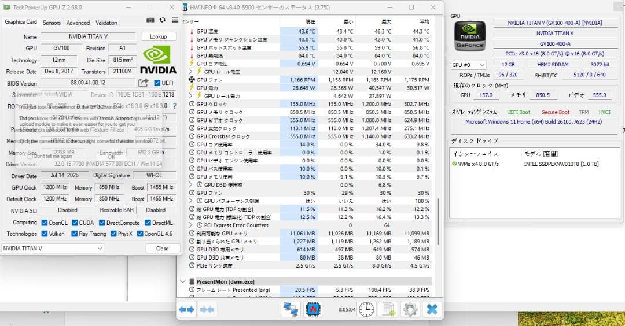The width and height of the screenshot is (625, 326).
Task: Toggle the UEFI checkbox in GPU-Z
Action: [x=157, y=83]
